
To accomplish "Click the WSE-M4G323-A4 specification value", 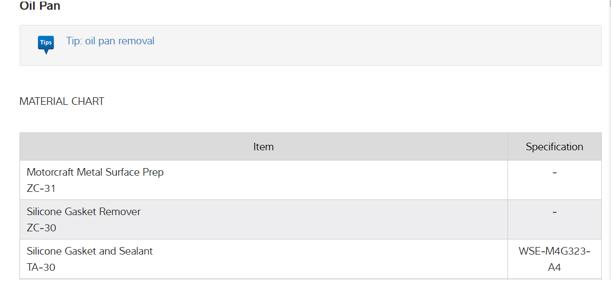I will (554, 259).
